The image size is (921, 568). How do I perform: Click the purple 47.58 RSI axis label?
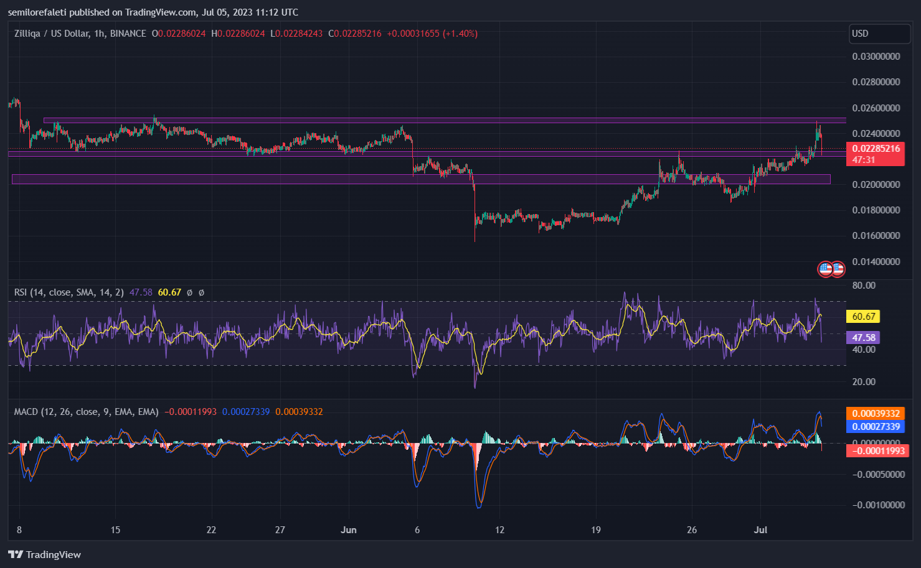(864, 338)
